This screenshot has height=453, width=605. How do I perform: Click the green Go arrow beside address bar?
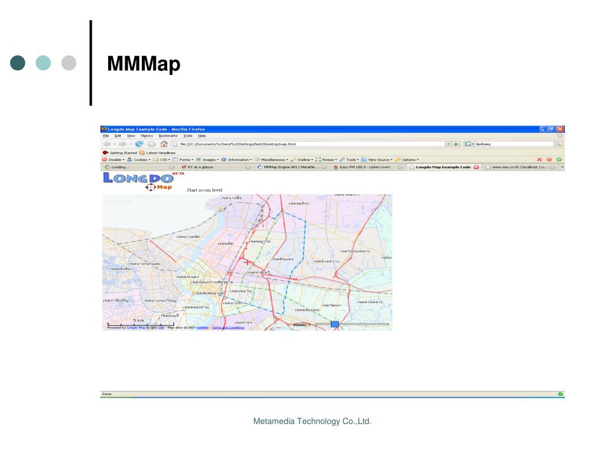tap(457, 144)
